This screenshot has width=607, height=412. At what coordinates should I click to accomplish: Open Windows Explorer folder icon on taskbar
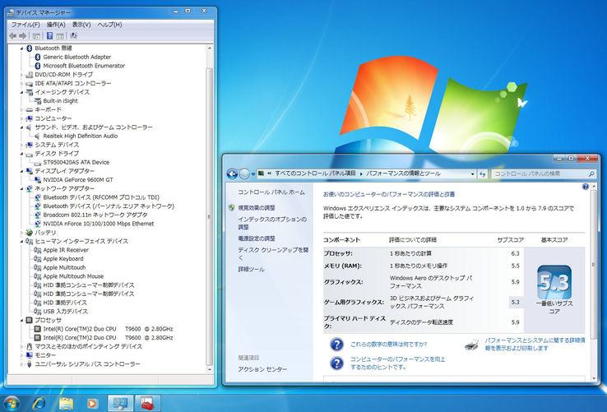tap(65, 403)
